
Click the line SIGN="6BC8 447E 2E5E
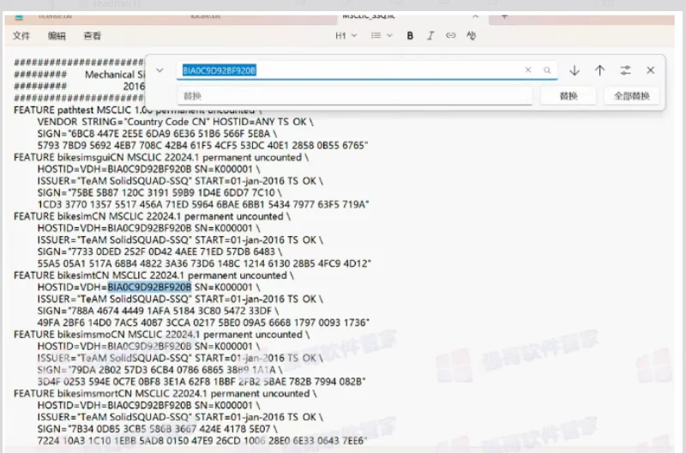click(x=157, y=134)
